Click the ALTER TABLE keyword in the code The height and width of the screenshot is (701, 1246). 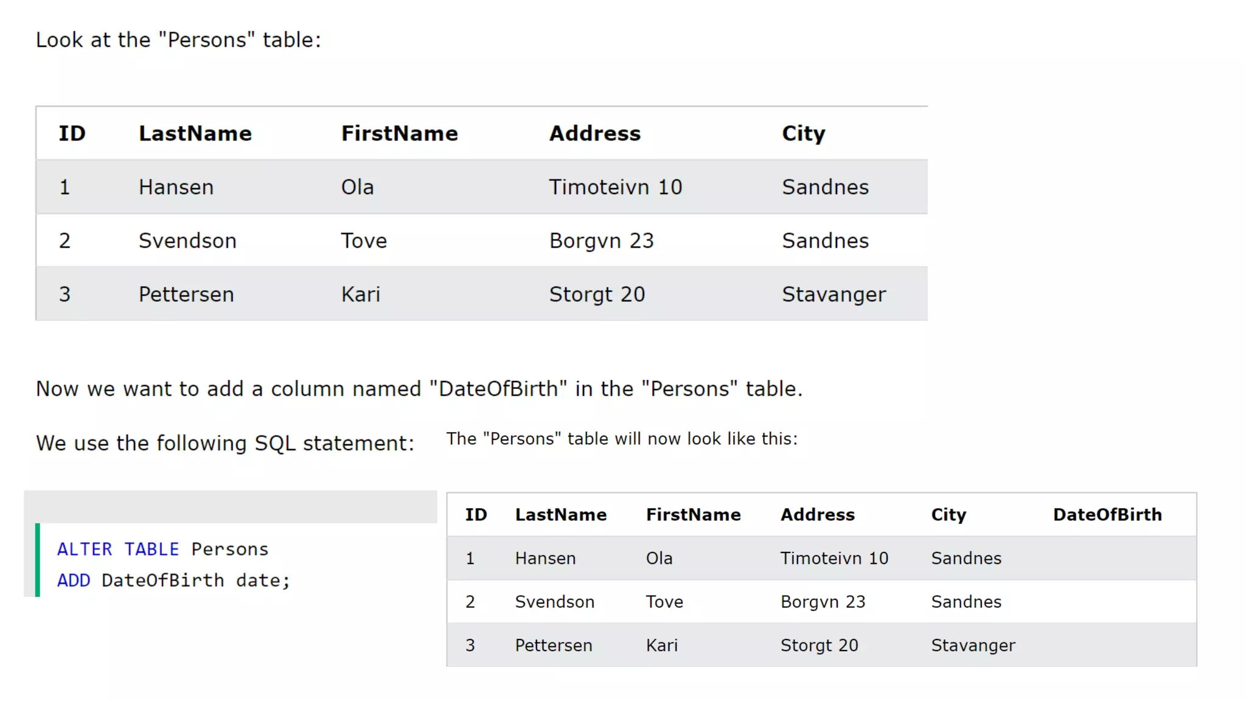[118, 549]
